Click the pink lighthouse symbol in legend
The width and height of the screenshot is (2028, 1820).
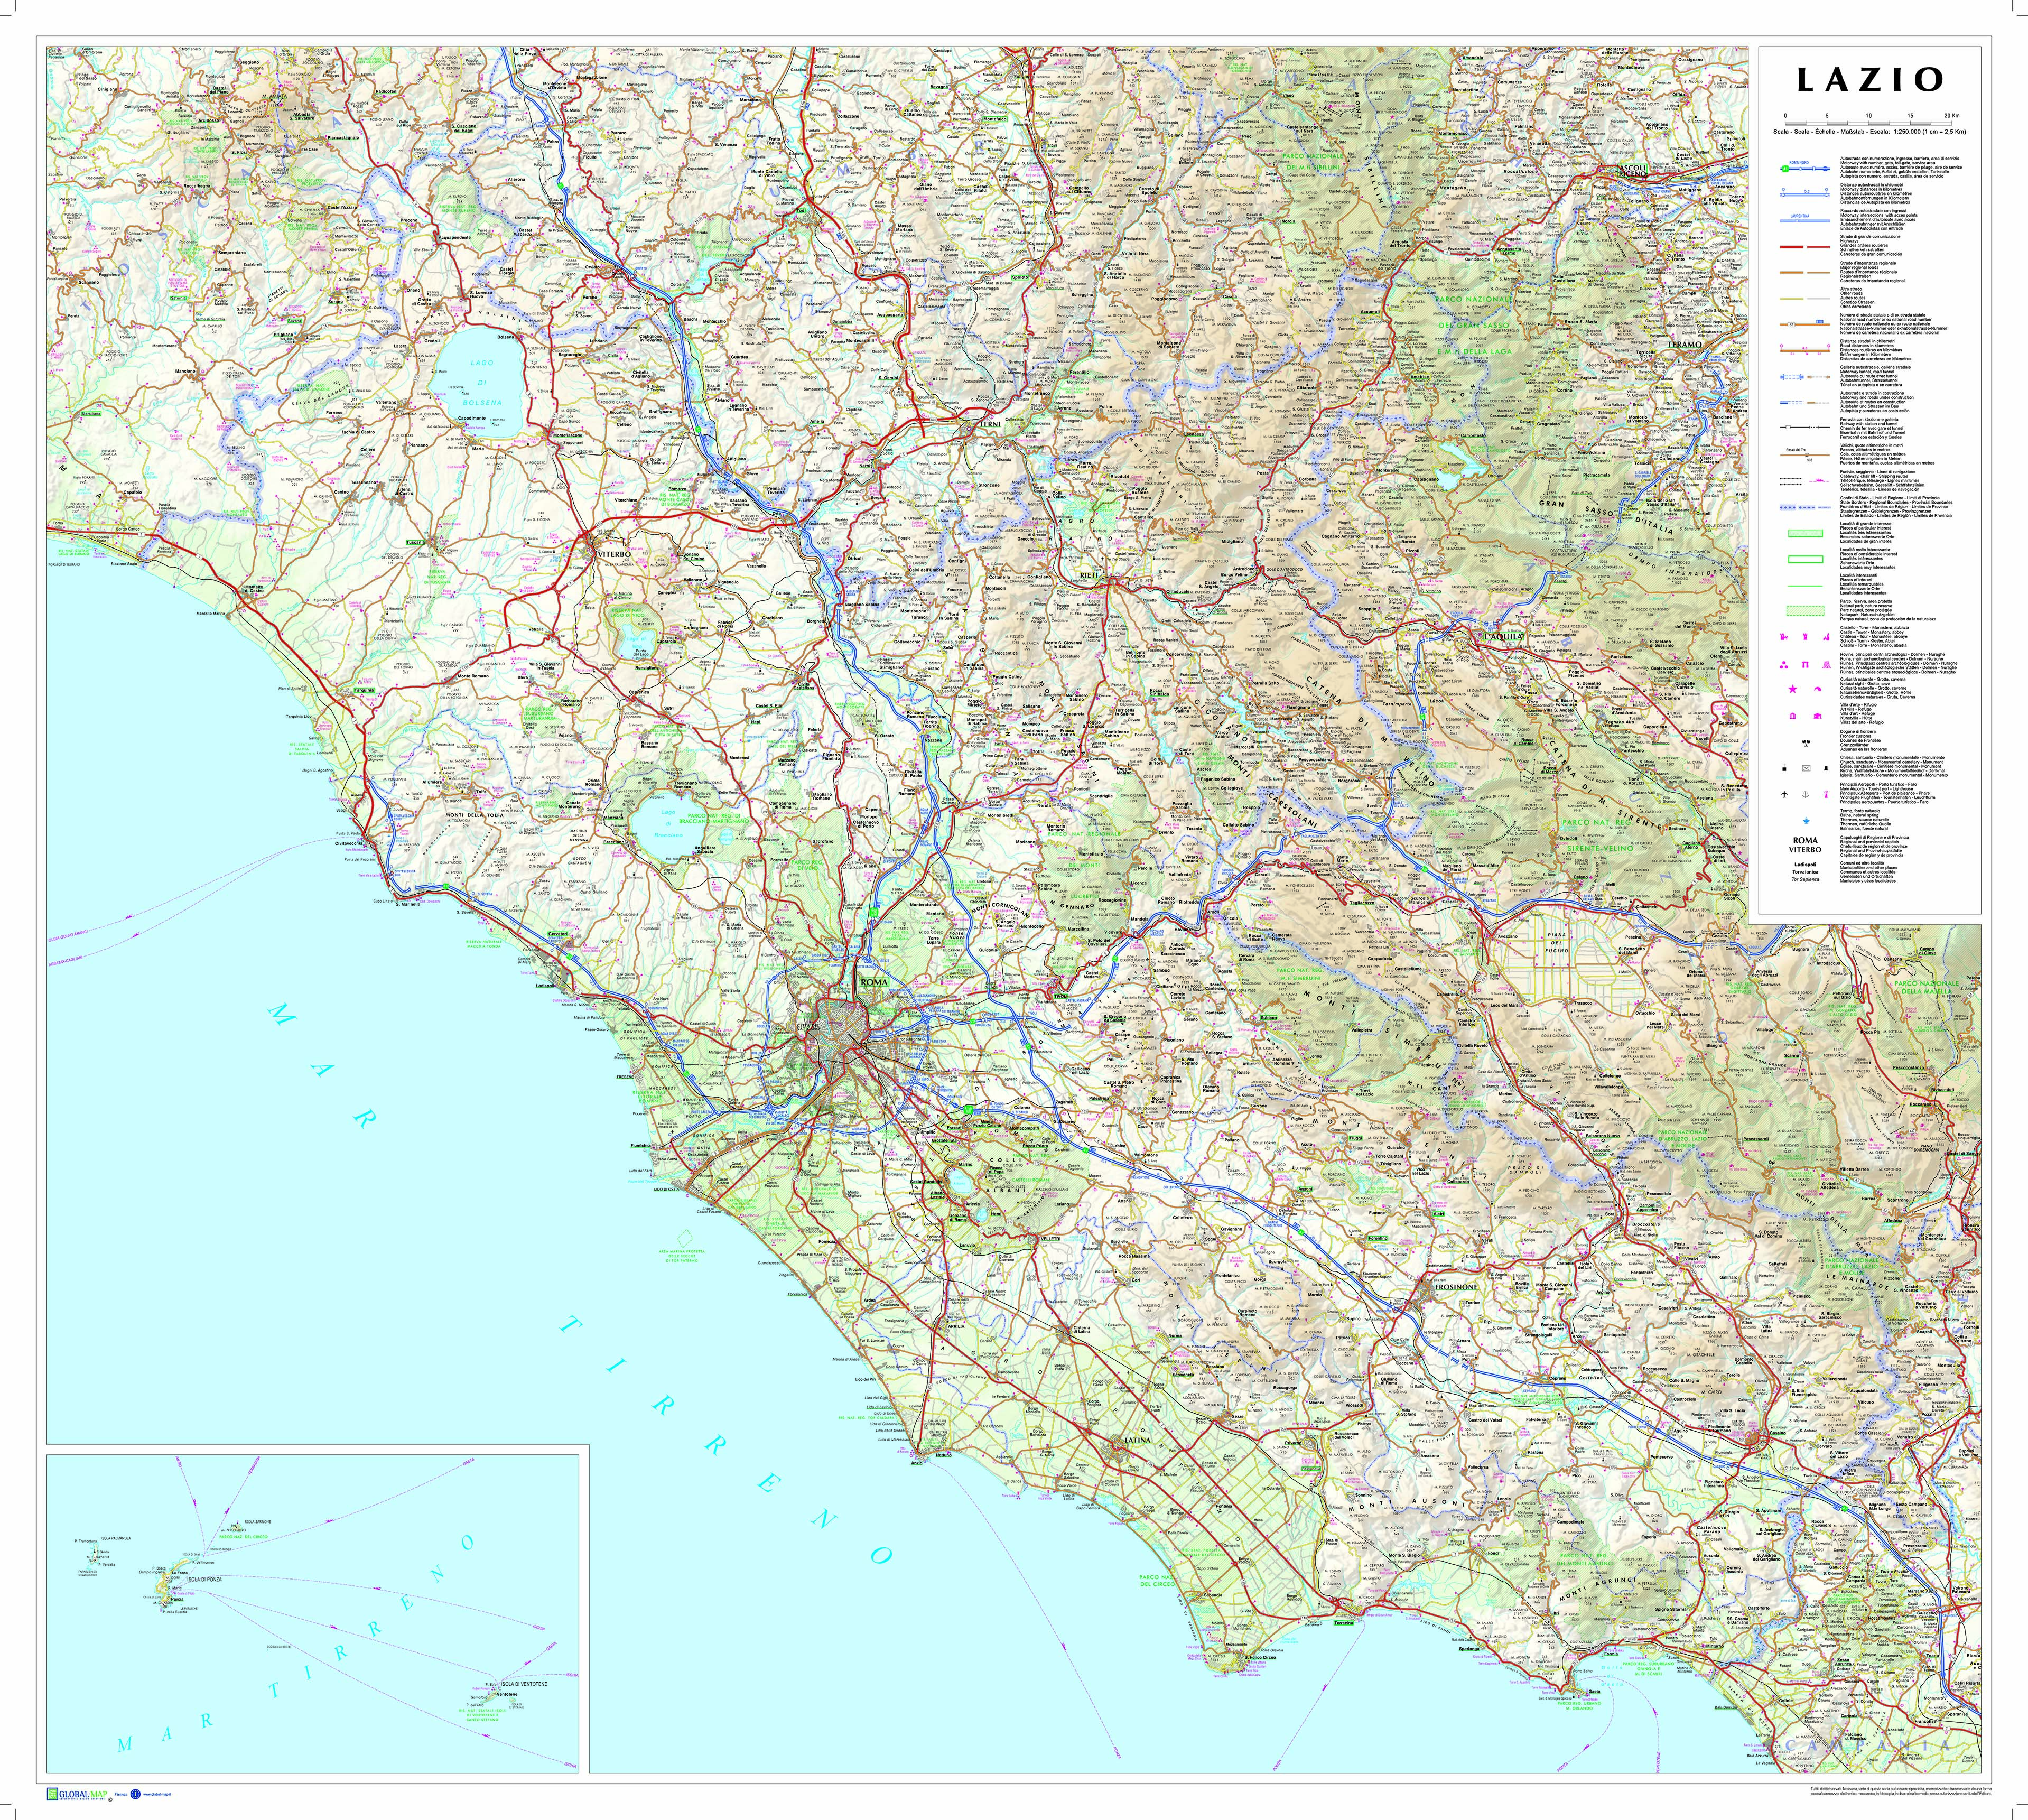point(1826,795)
